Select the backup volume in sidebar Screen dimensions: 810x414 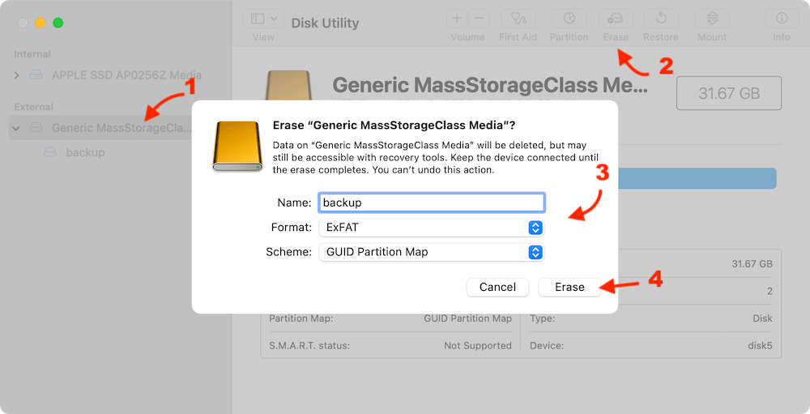tap(85, 152)
